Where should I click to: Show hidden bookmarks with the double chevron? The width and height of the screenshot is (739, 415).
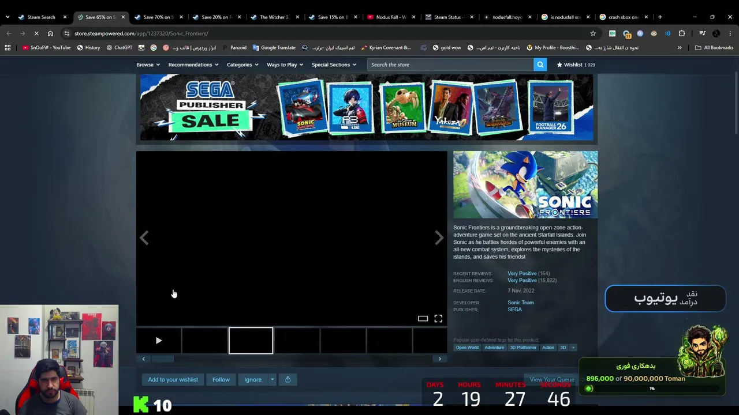680,48
